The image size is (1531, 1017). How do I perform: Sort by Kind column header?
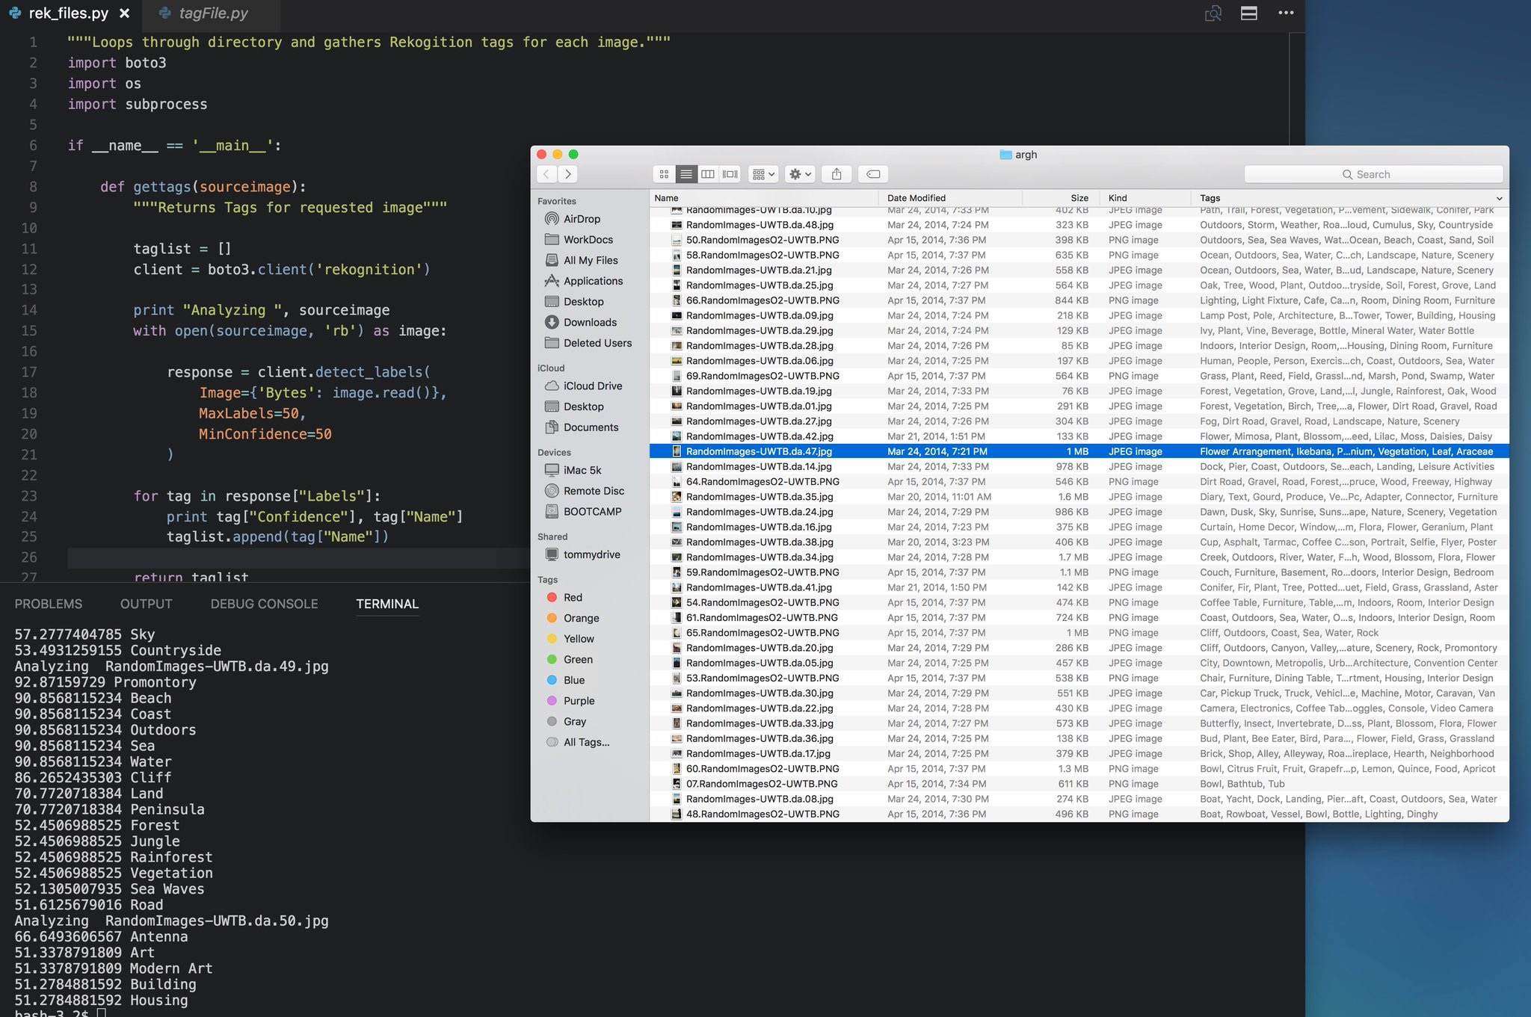[1145, 198]
